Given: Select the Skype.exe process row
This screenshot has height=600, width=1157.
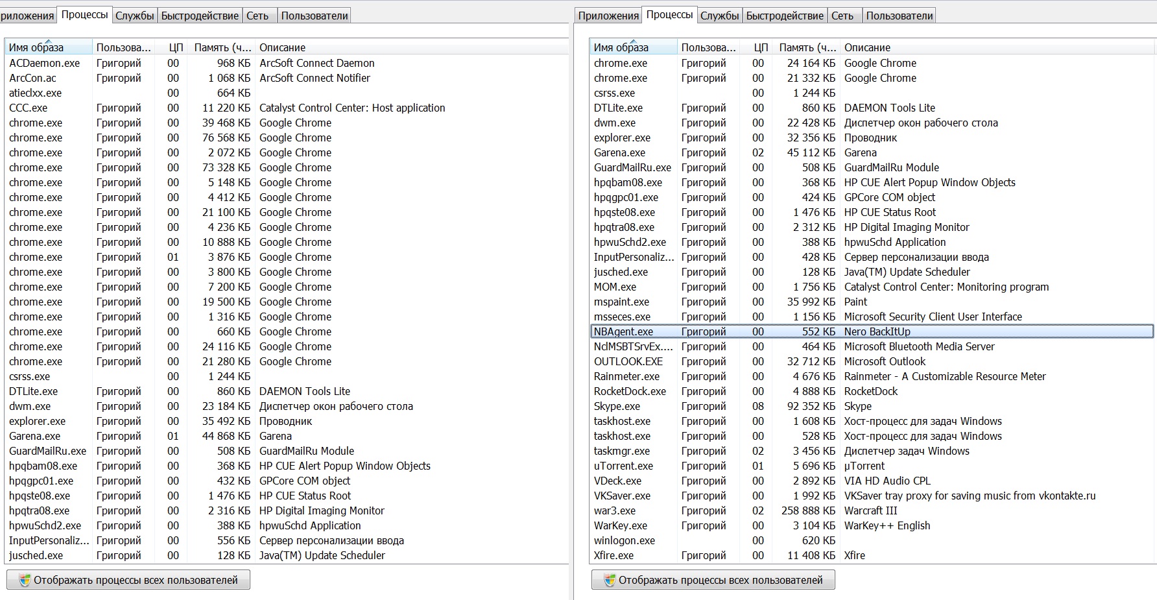Looking at the screenshot, I should [x=617, y=406].
